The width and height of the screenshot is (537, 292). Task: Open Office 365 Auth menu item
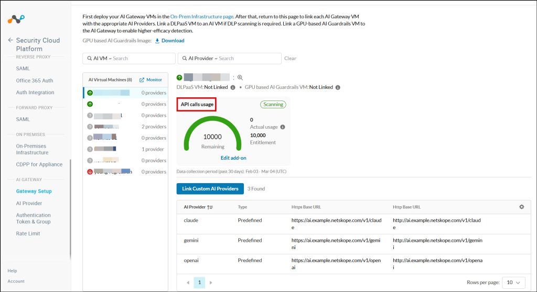[x=35, y=81]
